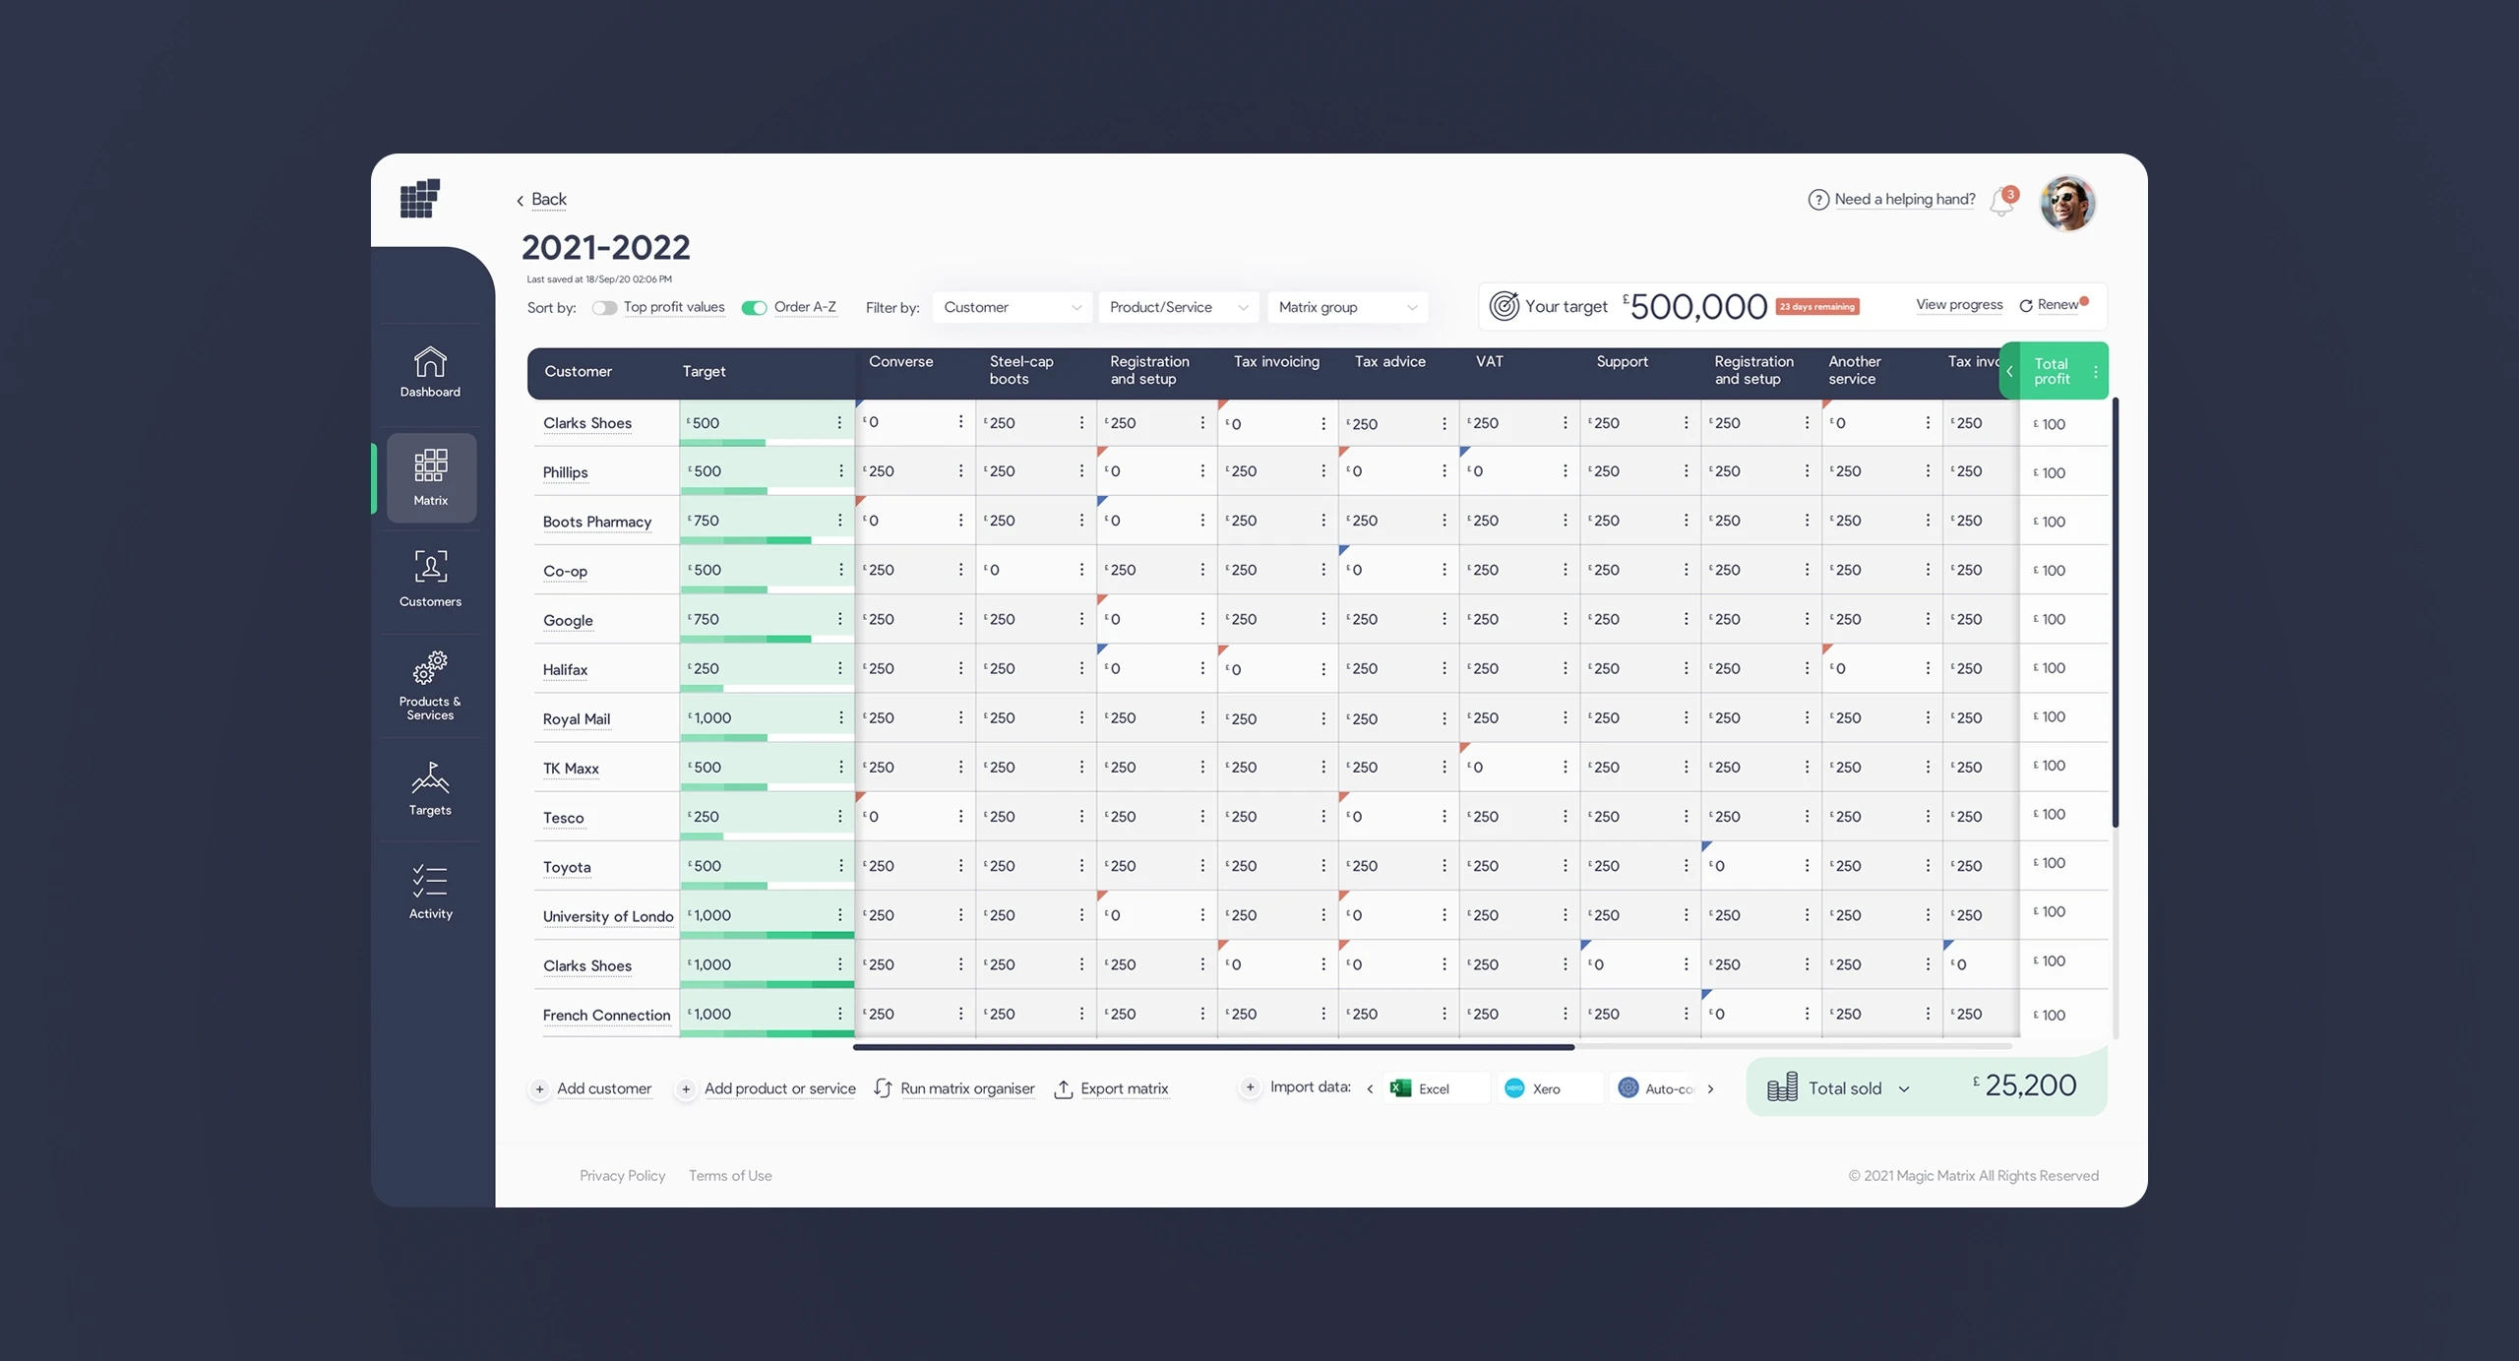Click the Excel import icon
Image resolution: width=2519 pixels, height=1361 pixels.
click(x=1401, y=1088)
